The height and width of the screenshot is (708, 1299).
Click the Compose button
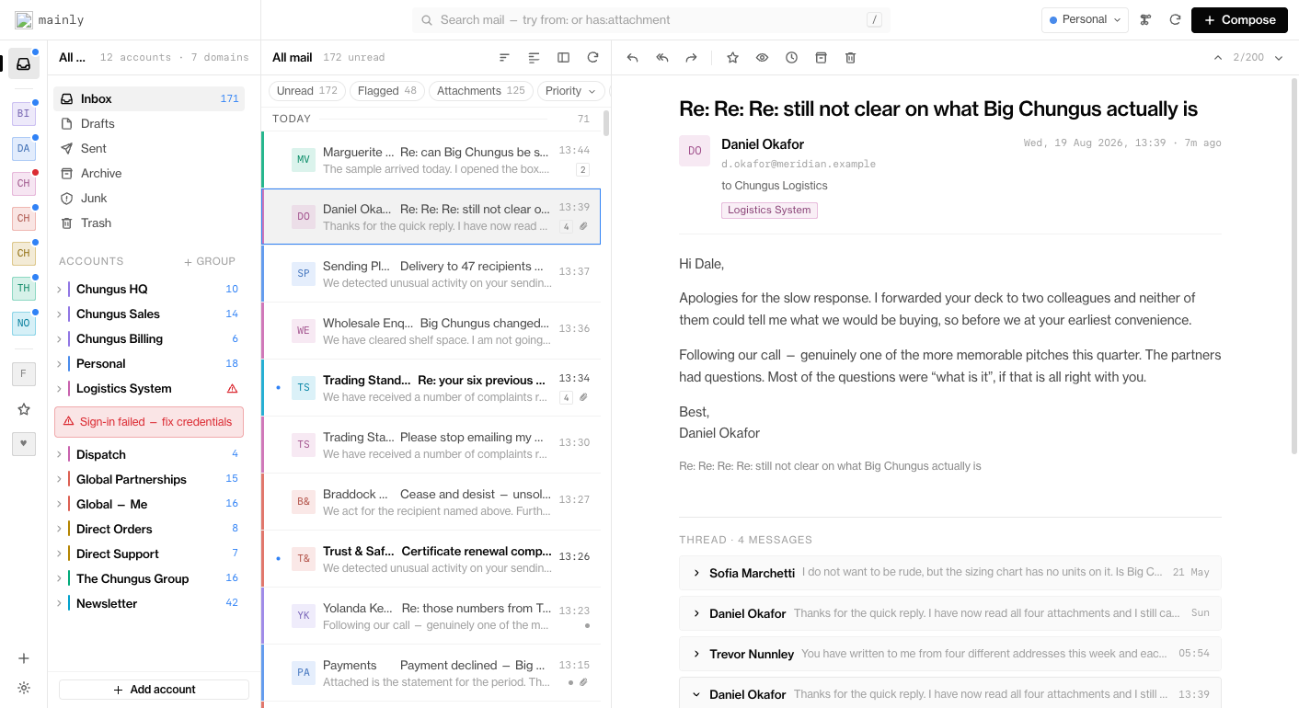pyautogui.click(x=1239, y=19)
